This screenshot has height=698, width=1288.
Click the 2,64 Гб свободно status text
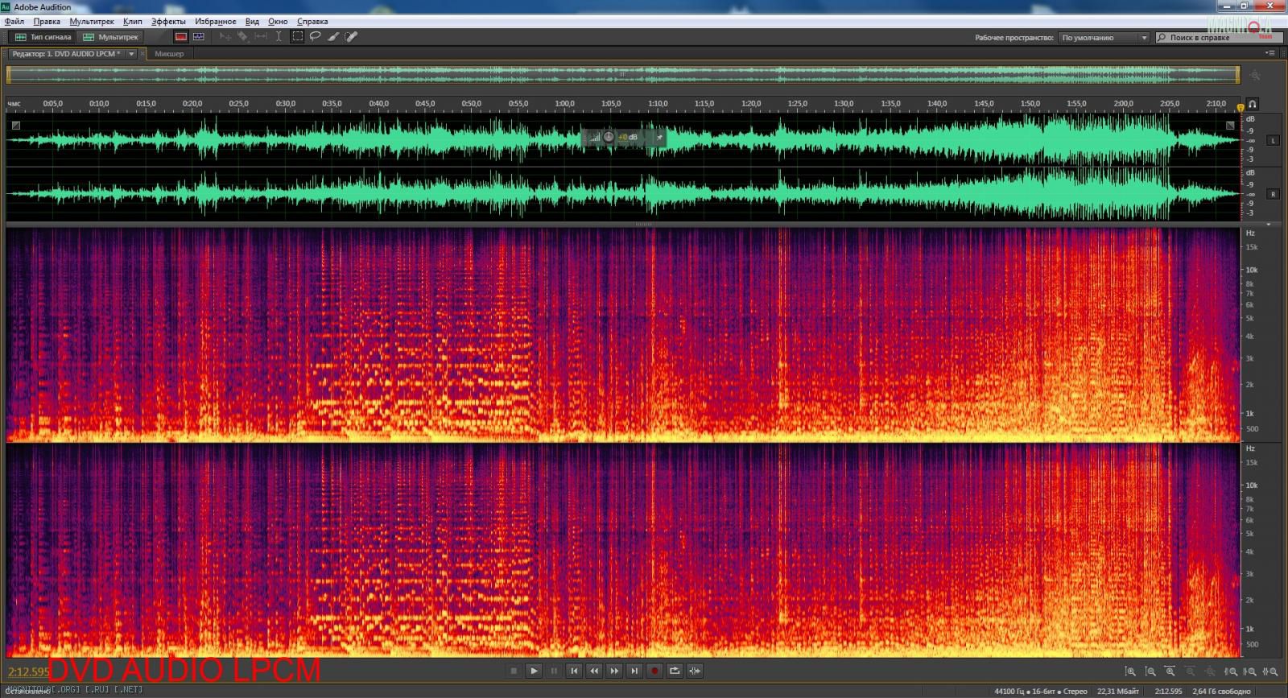coord(1222,692)
